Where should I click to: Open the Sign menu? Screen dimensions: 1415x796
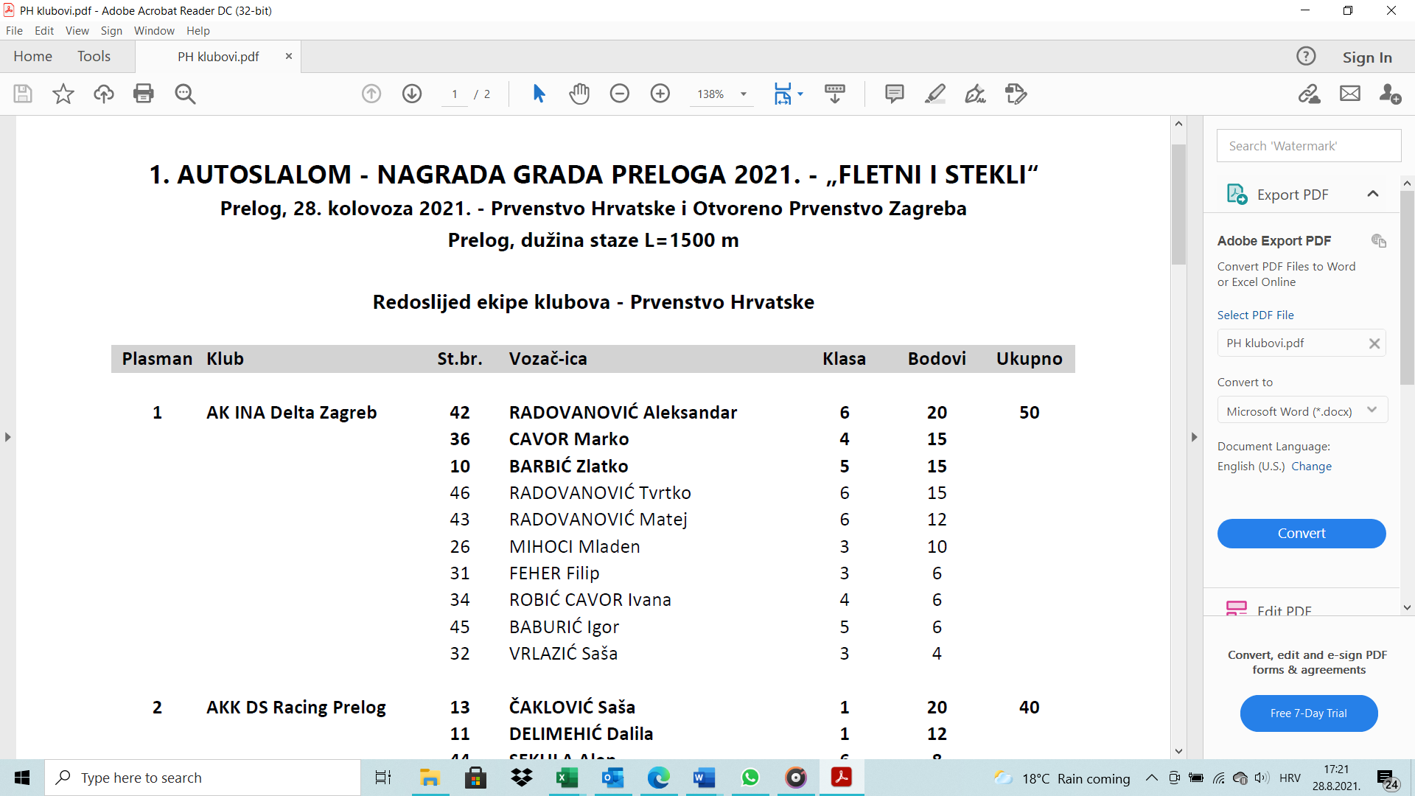click(111, 30)
